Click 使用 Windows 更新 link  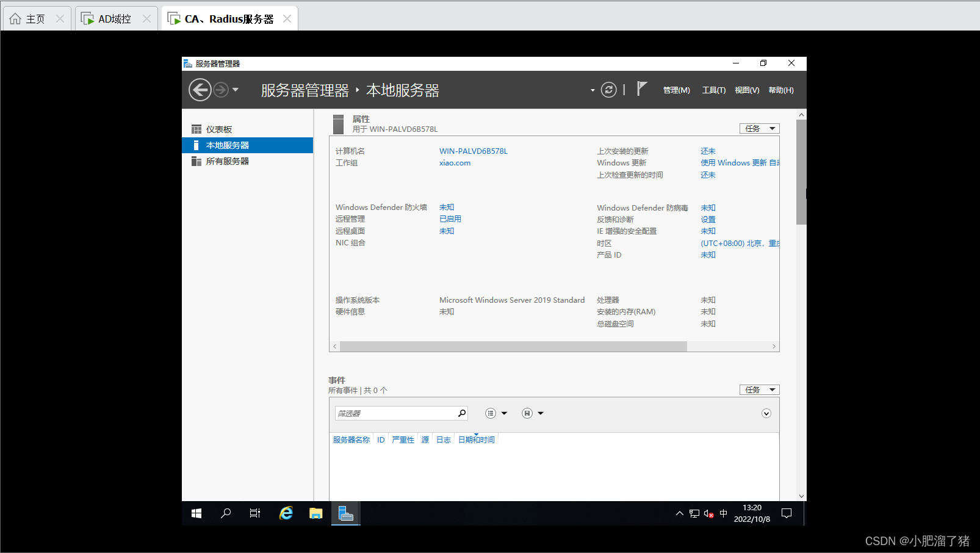pos(740,163)
